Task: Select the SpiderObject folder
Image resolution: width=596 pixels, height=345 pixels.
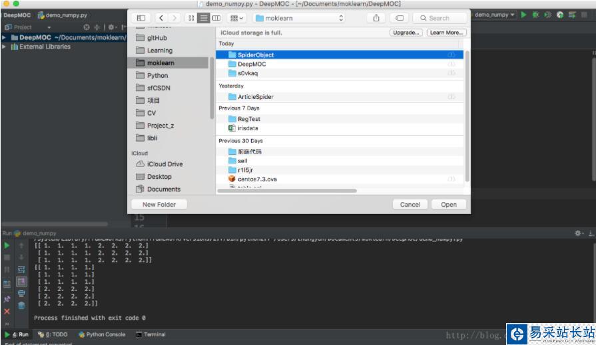Action: coord(340,55)
